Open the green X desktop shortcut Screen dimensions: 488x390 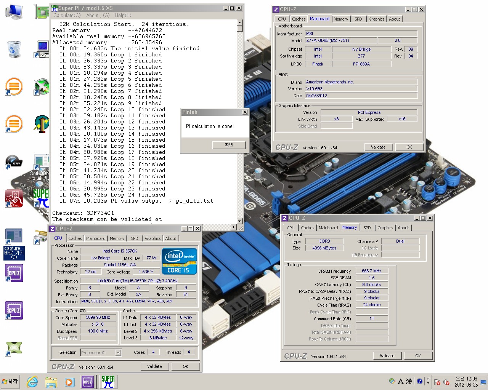[14, 348]
